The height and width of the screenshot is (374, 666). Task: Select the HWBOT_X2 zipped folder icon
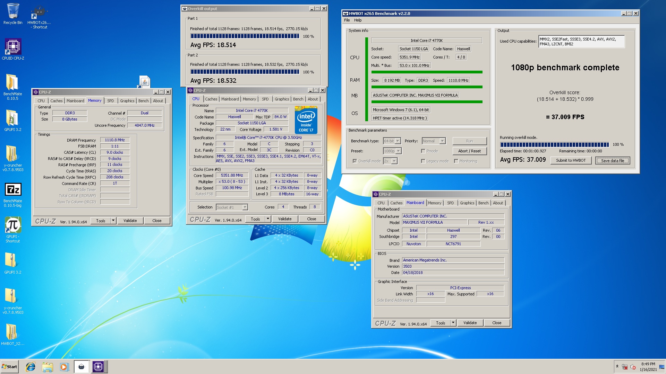coord(12,335)
